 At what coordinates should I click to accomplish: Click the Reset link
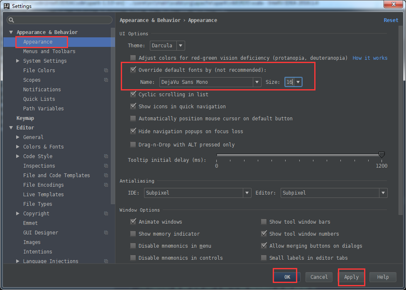click(391, 20)
